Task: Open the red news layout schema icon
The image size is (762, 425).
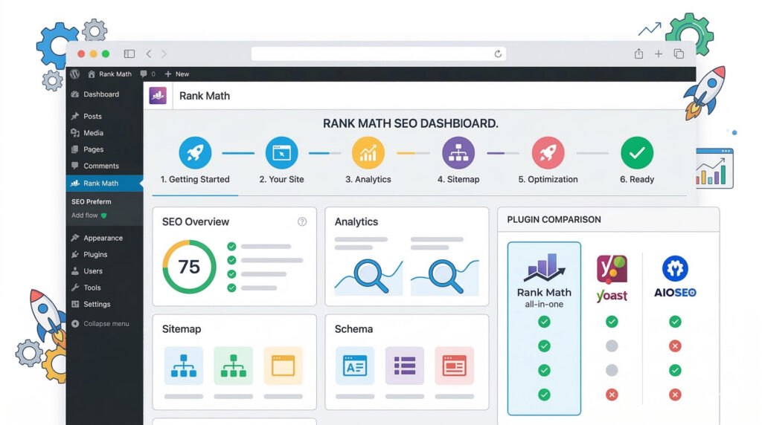Action: tap(455, 366)
